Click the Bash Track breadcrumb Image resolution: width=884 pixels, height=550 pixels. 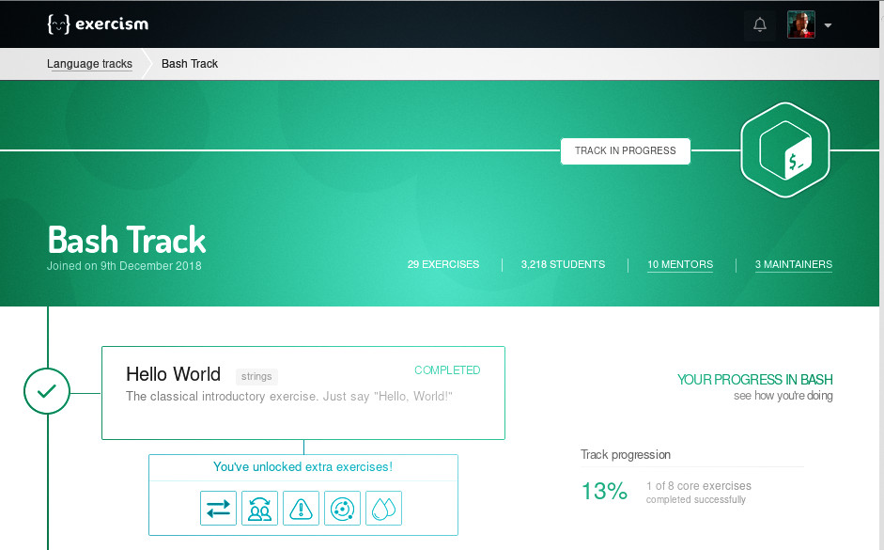click(x=190, y=64)
